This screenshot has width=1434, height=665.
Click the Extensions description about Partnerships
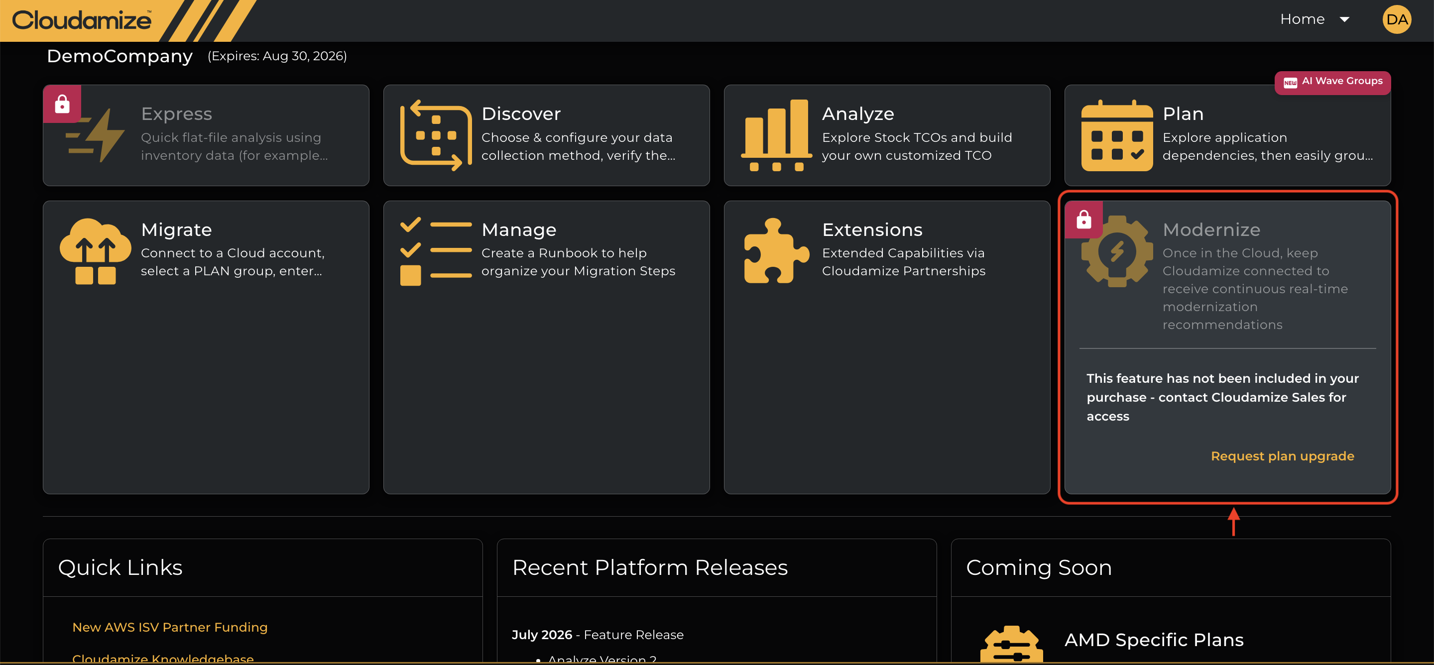click(904, 262)
